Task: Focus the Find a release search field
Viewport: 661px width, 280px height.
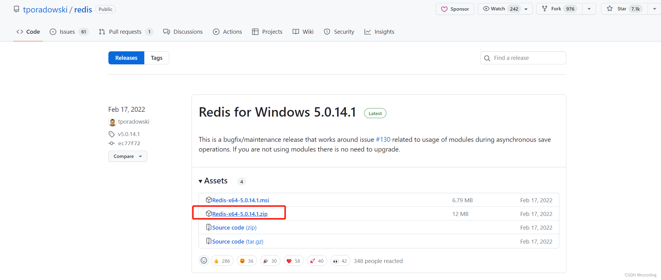Action: pyautogui.click(x=523, y=58)
